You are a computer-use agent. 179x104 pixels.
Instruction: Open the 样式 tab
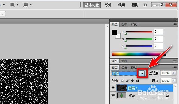[134, 24]
